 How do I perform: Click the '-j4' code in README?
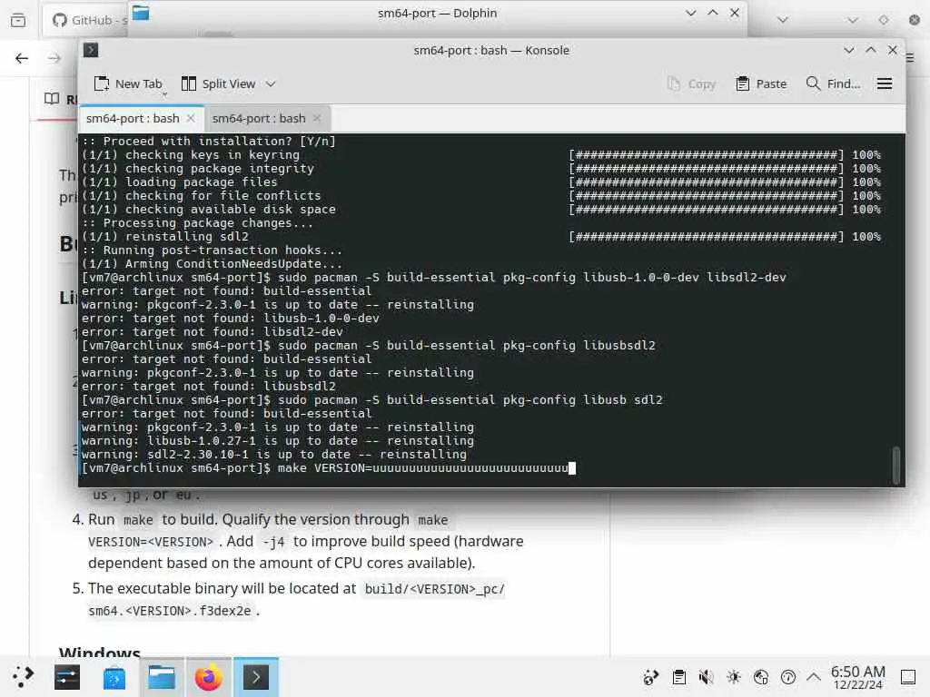[273, 542]
